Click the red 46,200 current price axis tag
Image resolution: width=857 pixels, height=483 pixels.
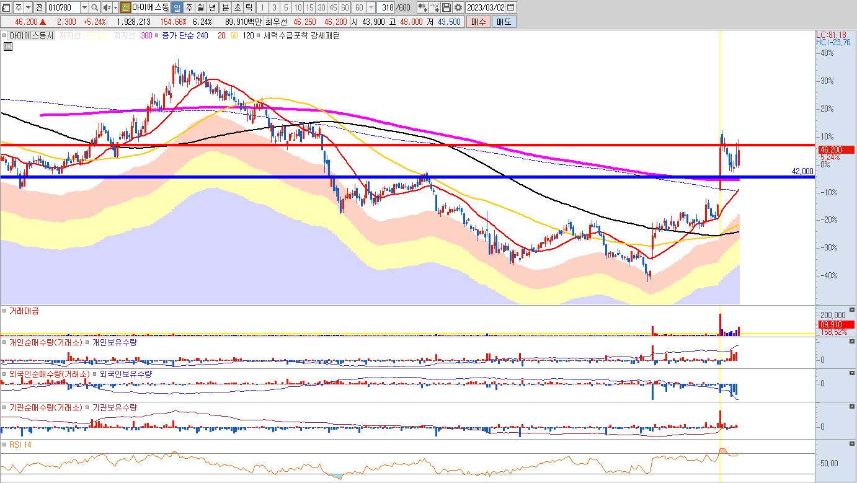coord(835,149)
